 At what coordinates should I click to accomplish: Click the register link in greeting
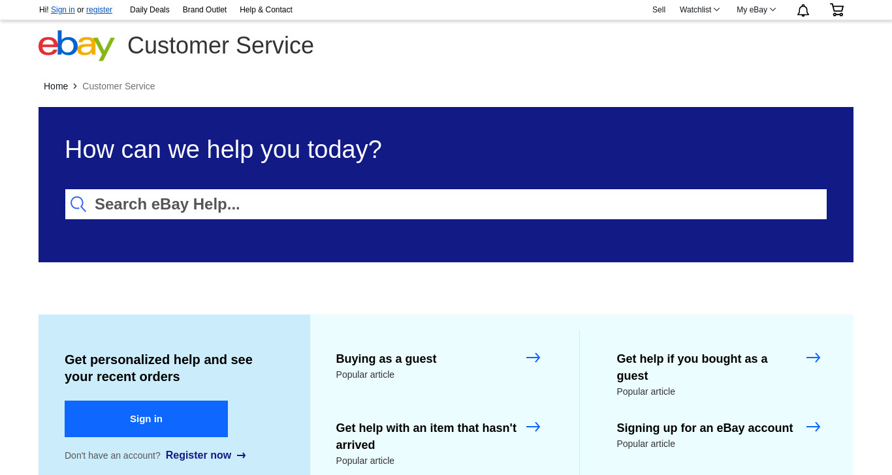pos(99,10)
